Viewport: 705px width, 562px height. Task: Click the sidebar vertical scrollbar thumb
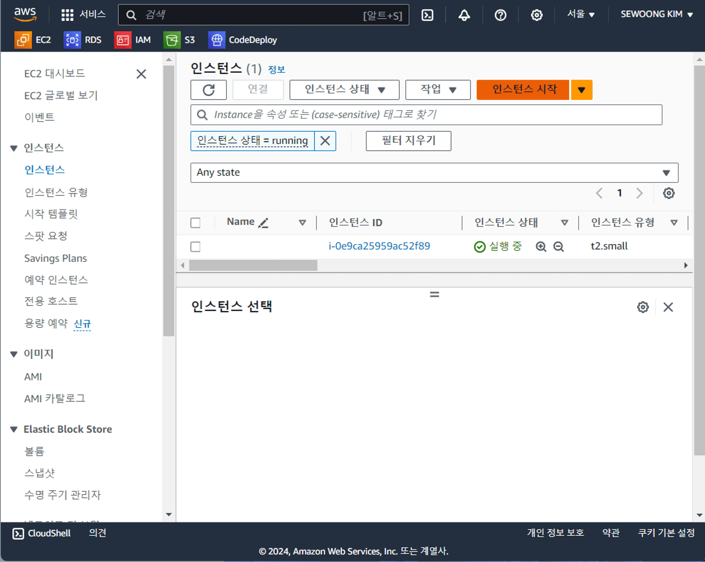pos(169,201)
